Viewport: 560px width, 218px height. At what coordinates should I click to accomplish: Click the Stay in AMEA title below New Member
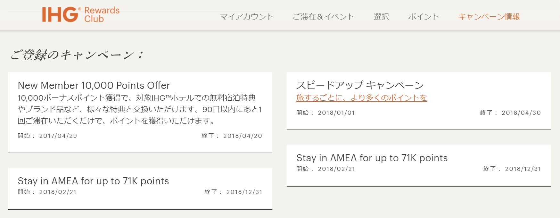click(93, 181)
